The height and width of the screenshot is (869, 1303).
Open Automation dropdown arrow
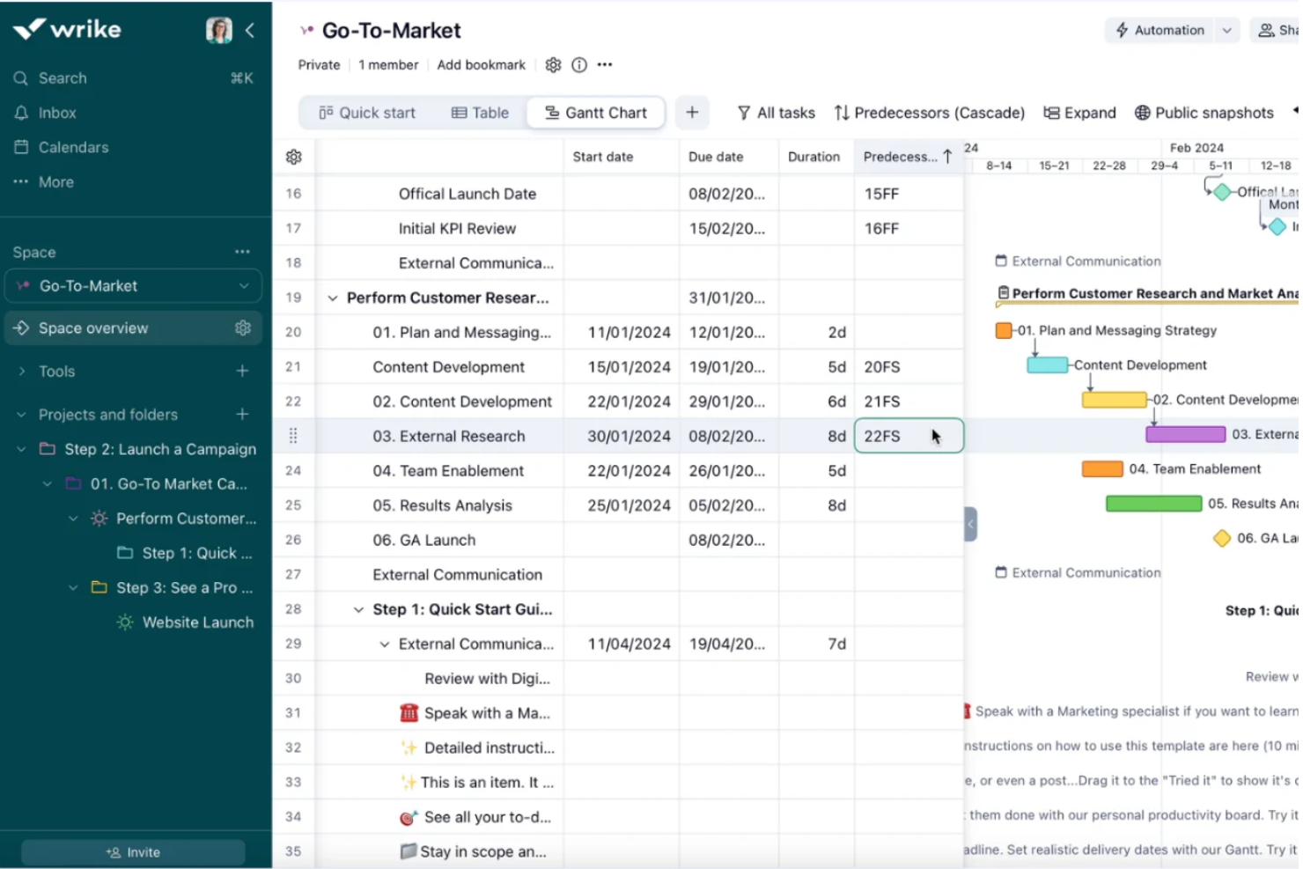click(1226, 30)
